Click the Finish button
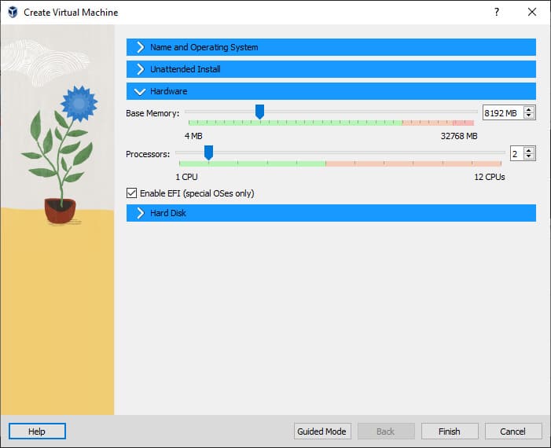 point(450,431)
